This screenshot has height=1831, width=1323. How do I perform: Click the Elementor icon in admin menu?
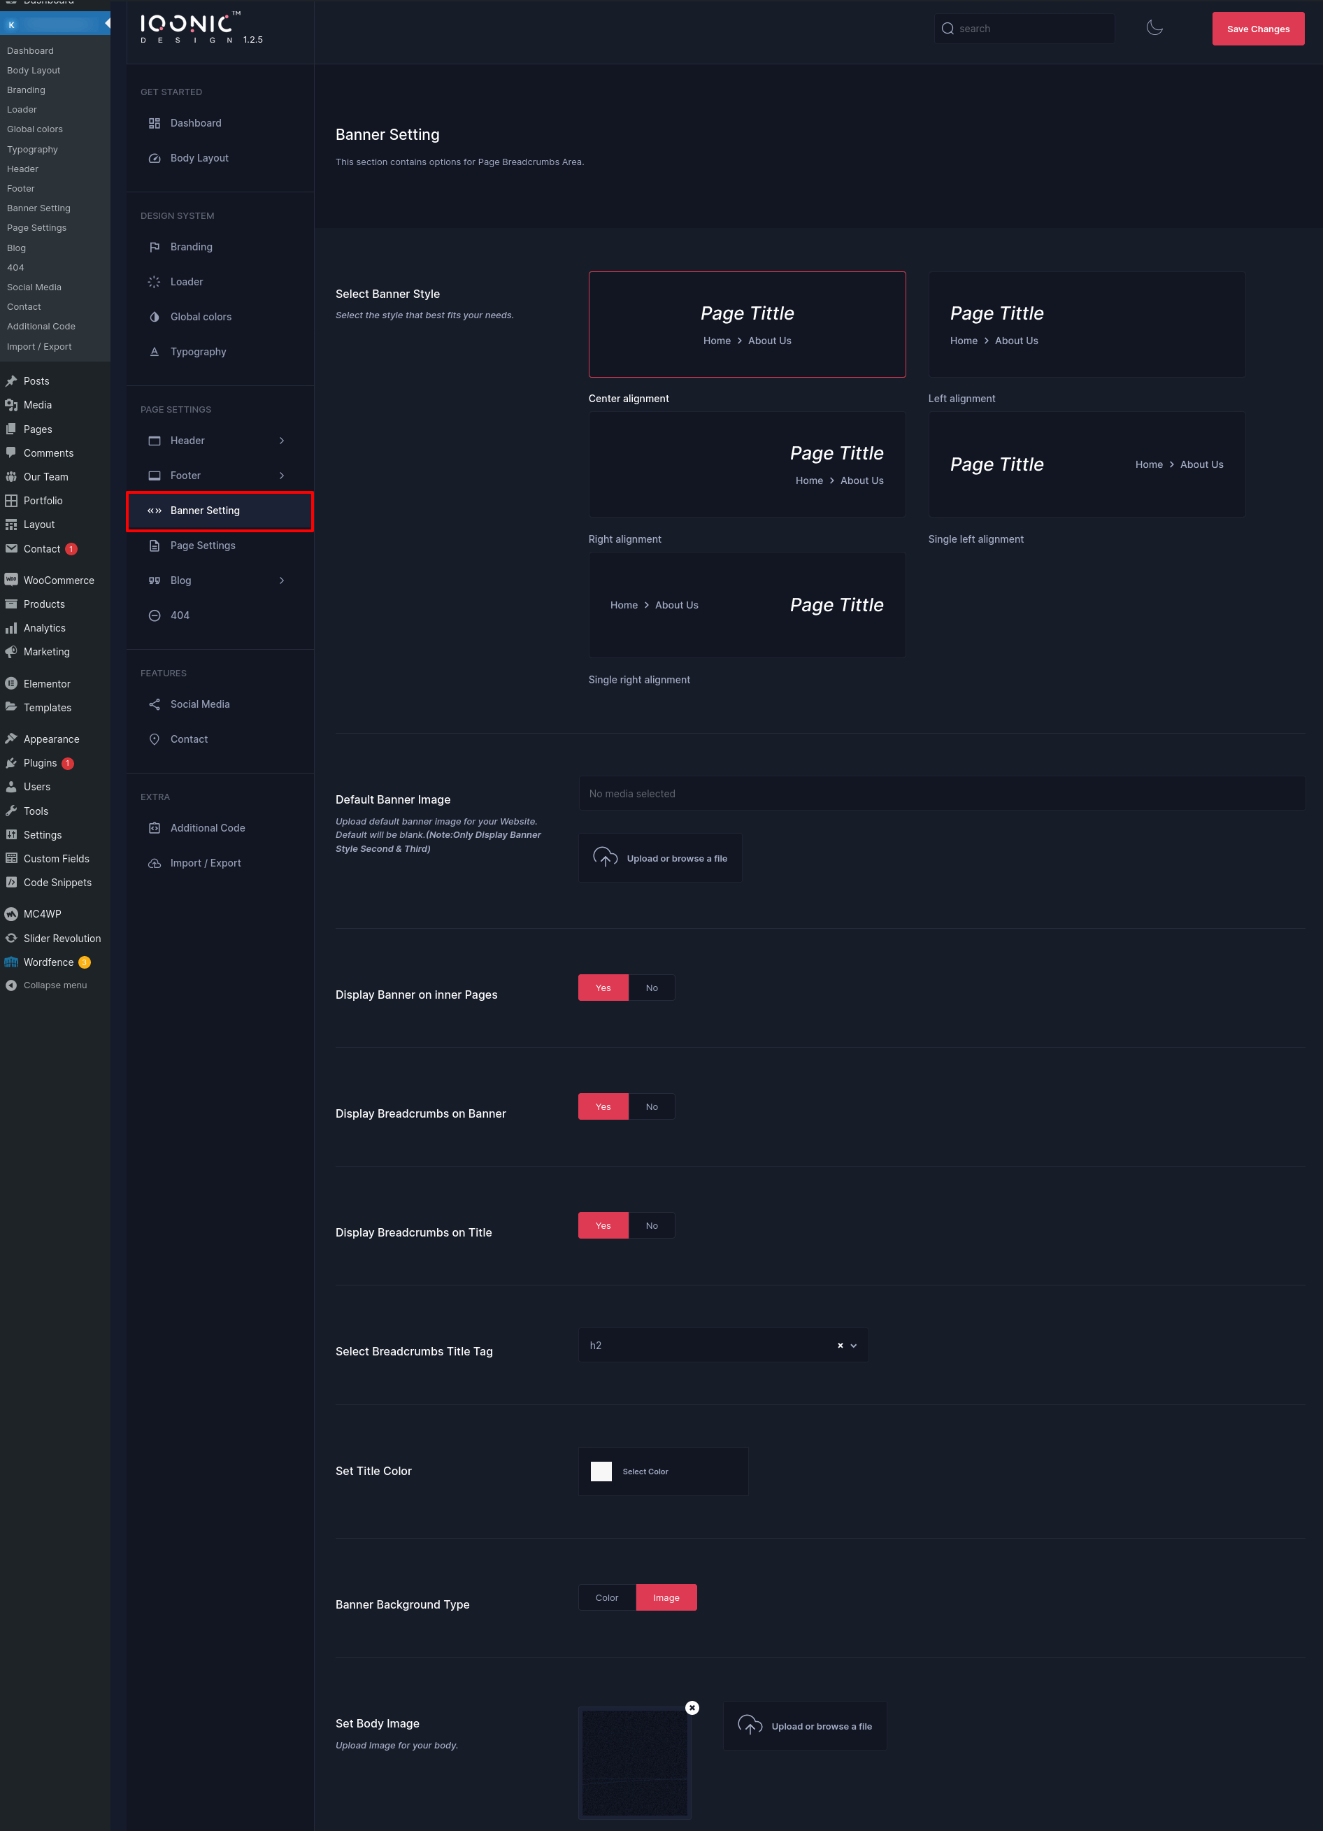(11, 683)
